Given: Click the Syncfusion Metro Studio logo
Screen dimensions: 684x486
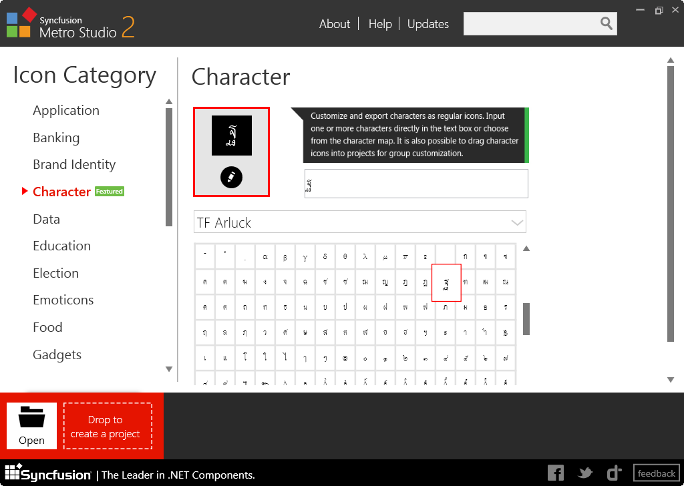Looking at the screenshot, I should (71, 24).
